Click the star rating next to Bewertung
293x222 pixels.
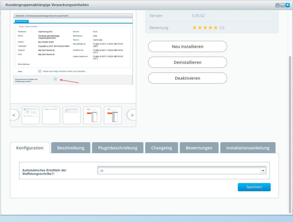205,28
